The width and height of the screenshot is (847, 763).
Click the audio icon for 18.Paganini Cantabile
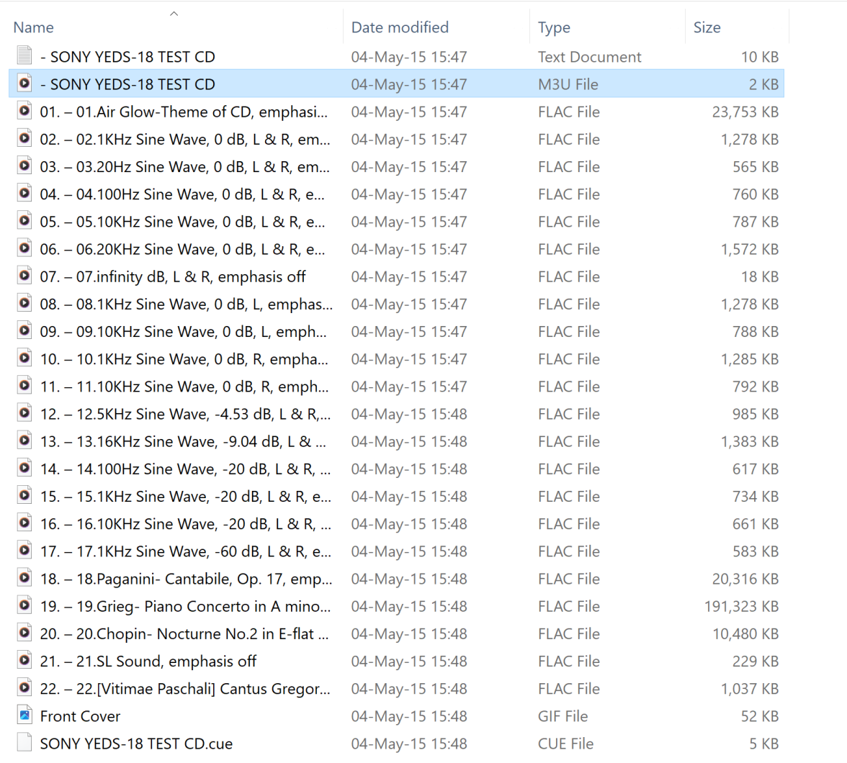pyautogui.click(x=24, y=578)
